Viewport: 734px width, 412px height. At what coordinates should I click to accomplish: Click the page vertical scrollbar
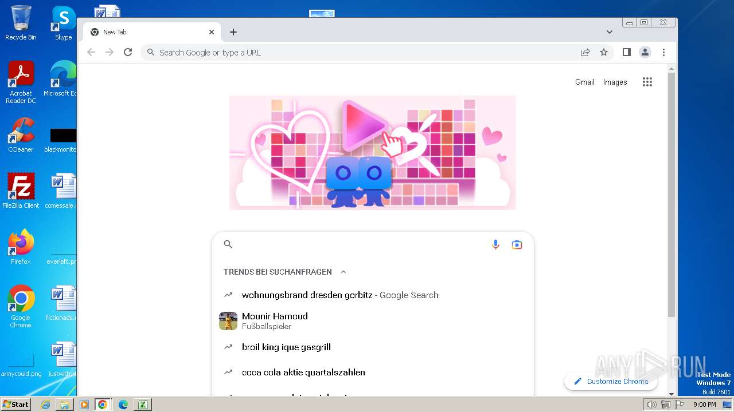click(671, 195)
